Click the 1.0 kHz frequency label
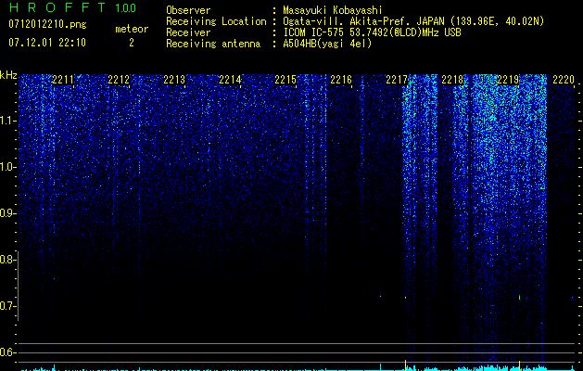The image size is (583, 371). [x=8, y=167]
